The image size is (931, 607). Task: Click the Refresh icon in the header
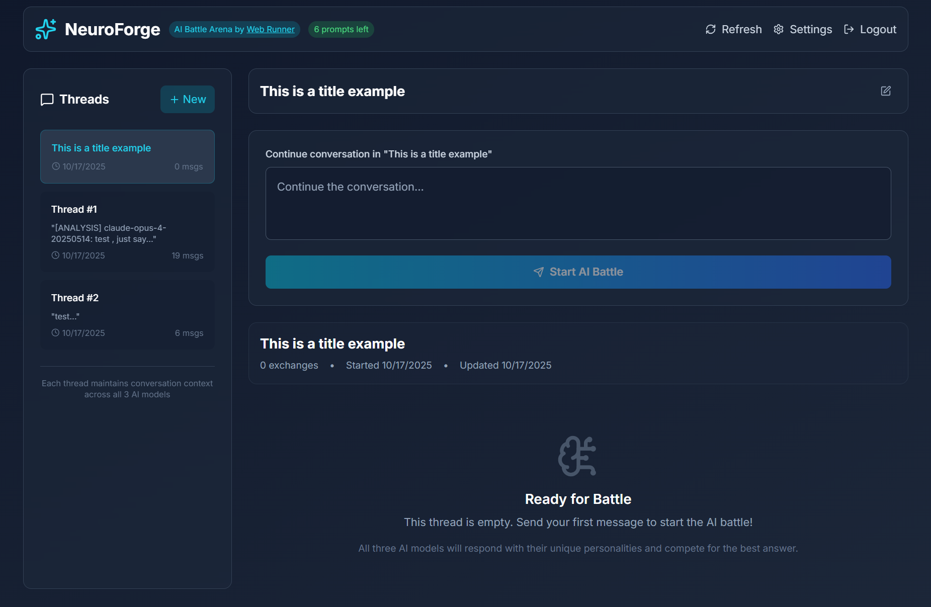[x=710, y=29]
